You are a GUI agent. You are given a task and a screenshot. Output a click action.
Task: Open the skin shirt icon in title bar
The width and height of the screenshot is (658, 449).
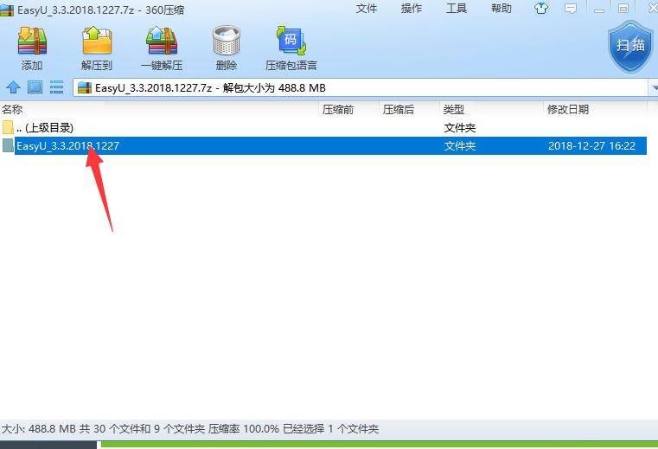(x=541, y=9)
